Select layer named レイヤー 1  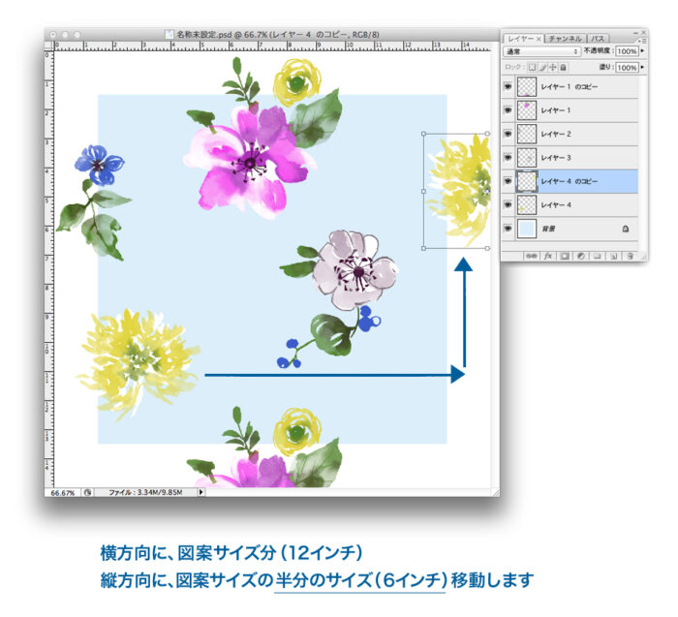point(556,110)
